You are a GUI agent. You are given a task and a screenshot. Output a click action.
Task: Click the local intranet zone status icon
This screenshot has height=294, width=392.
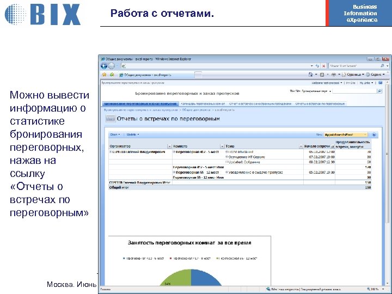pyautogui.click(x=268, y=289)
